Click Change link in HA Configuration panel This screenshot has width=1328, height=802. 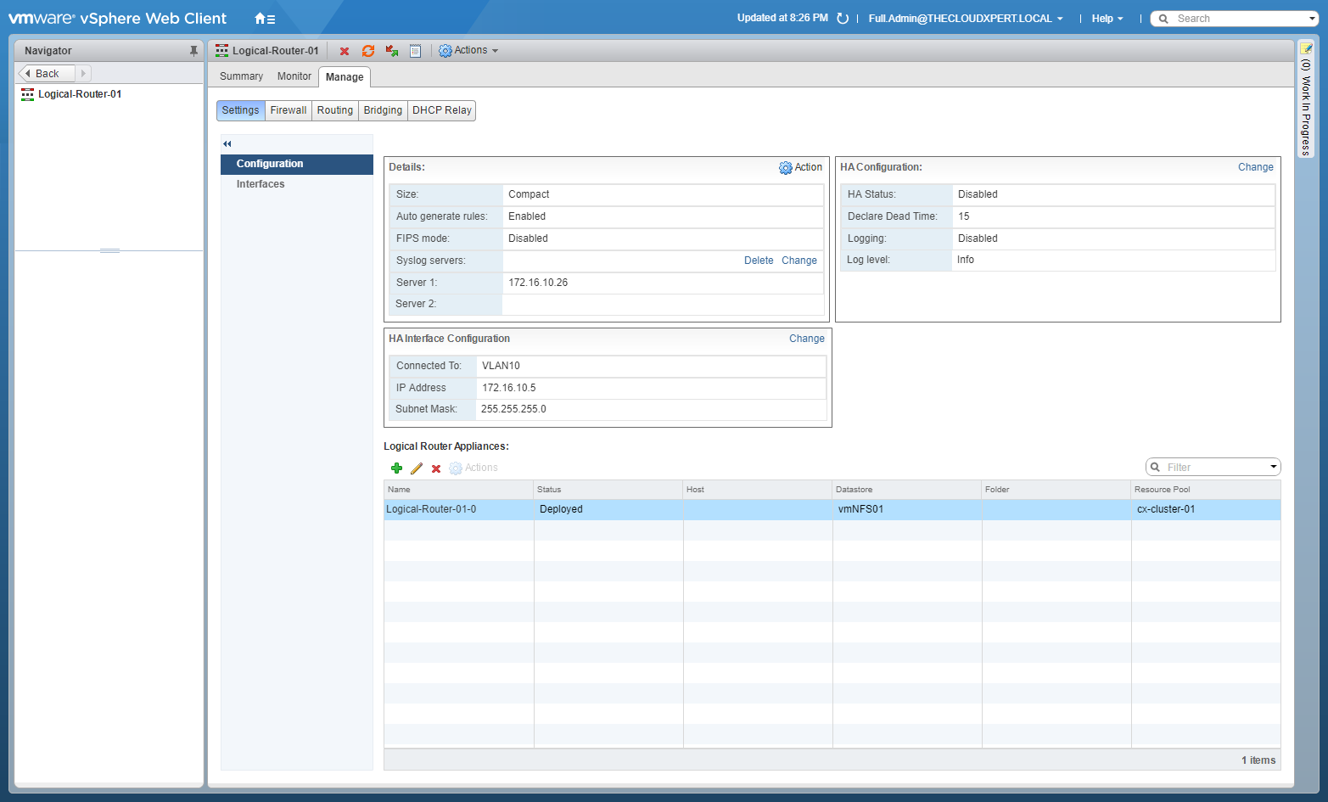tap(1255, 167)
